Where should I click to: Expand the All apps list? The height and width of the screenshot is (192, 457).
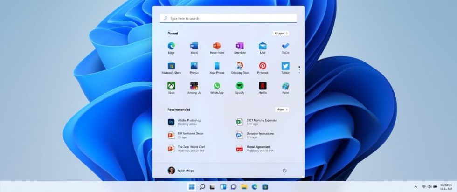click(x=281, y=34)
